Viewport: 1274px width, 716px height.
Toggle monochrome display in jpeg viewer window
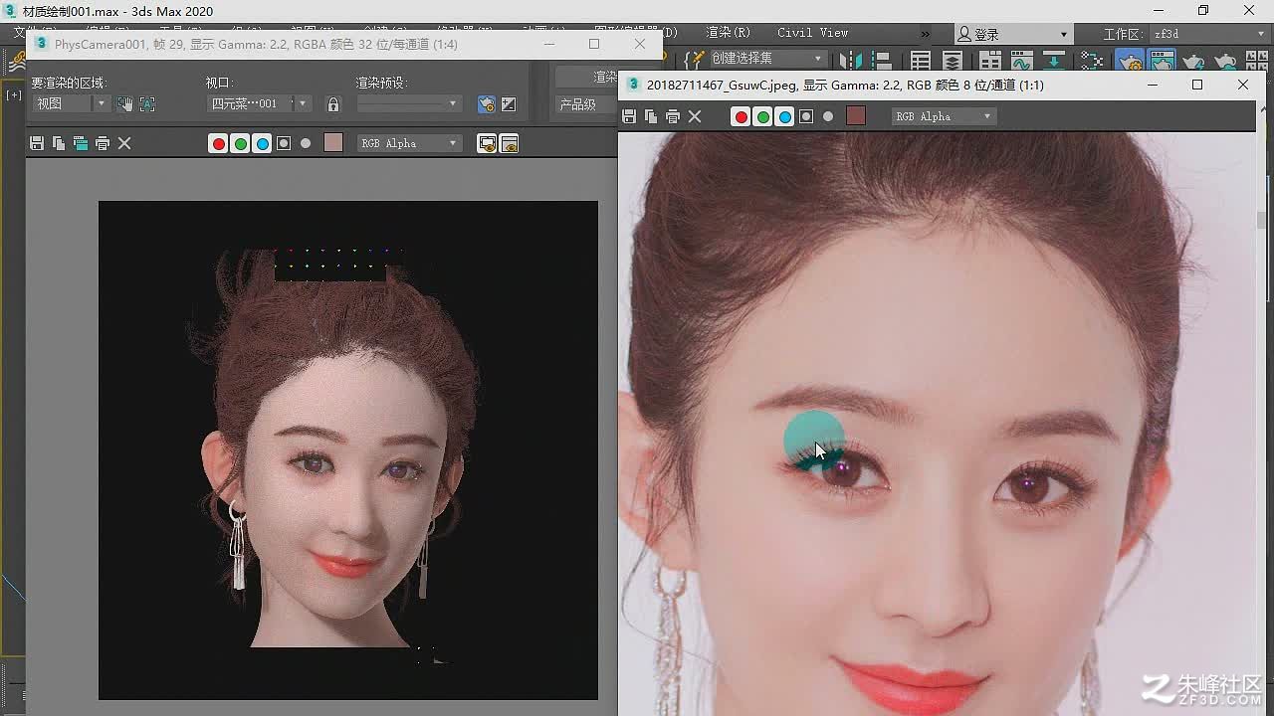828,116
